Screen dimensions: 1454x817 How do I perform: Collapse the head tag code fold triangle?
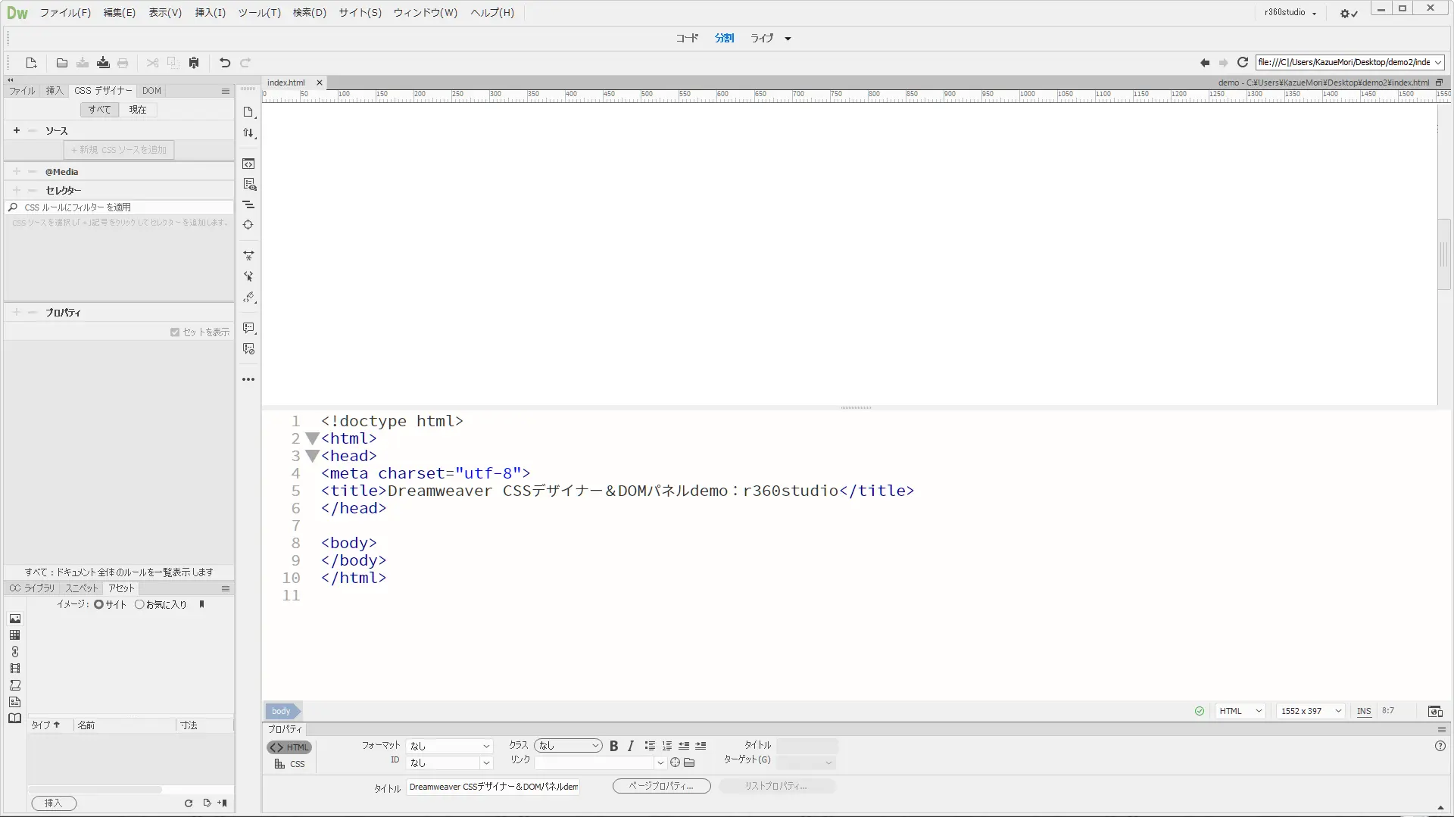[311, 456]
